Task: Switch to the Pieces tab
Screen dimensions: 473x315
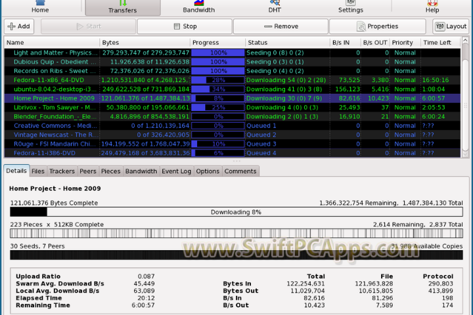Action: 111,171
